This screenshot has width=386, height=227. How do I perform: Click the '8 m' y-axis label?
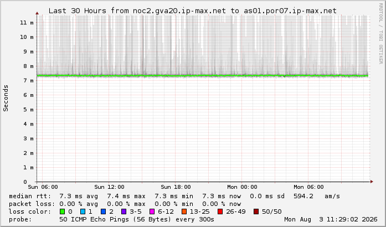pos(29,66)
